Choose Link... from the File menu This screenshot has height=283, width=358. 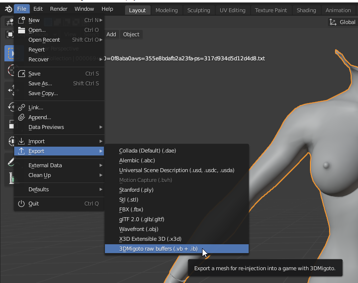[59, 107]
